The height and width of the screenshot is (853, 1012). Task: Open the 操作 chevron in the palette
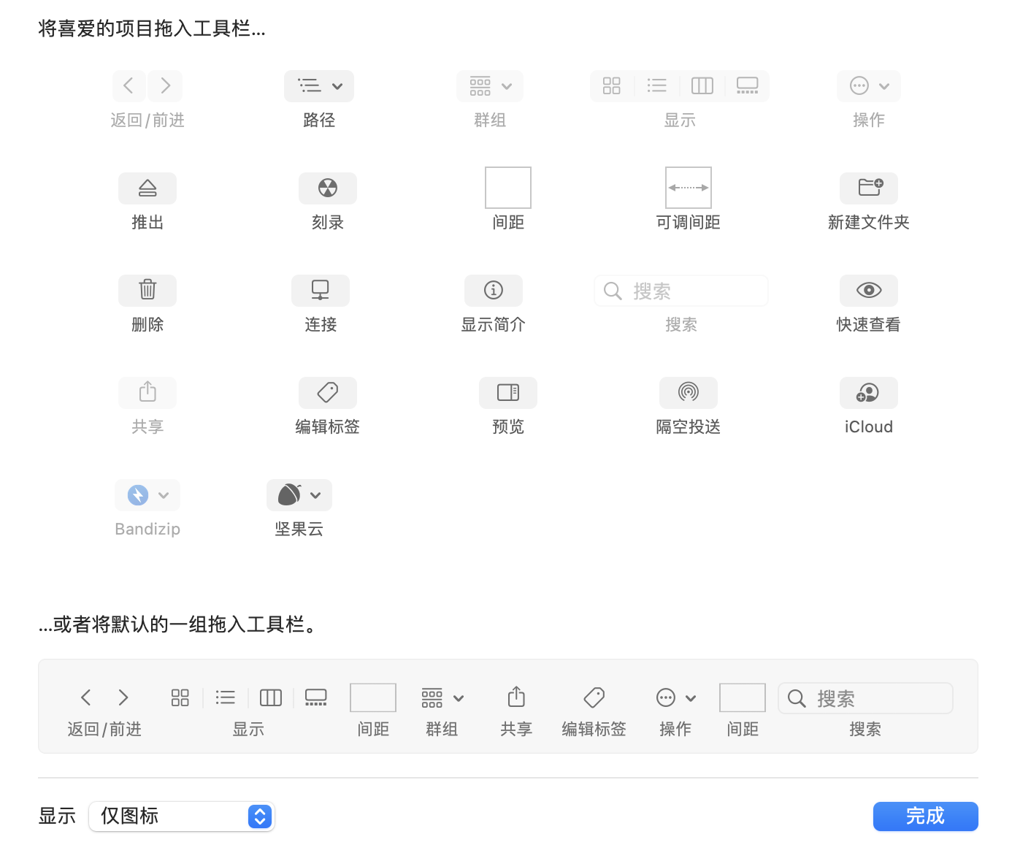point(884,86)
